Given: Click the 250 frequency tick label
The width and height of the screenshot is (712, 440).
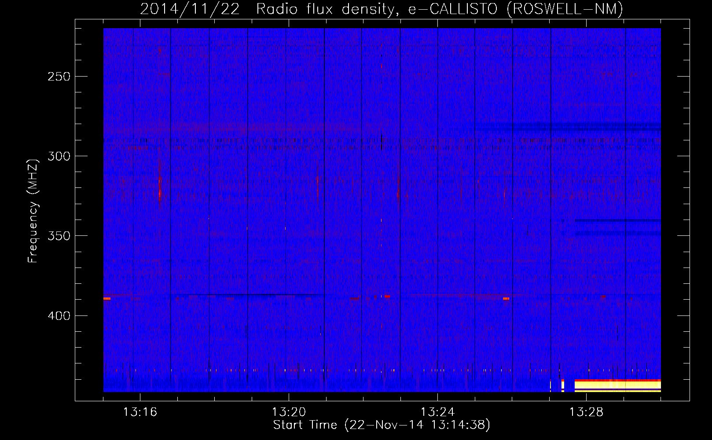Looking at the screenshot, I should point(59,77).
